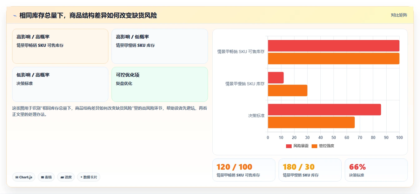The height and width of the screenshot is (194, 420).
Task: Click the 120 / 100 data card
Action: [244, 170]
